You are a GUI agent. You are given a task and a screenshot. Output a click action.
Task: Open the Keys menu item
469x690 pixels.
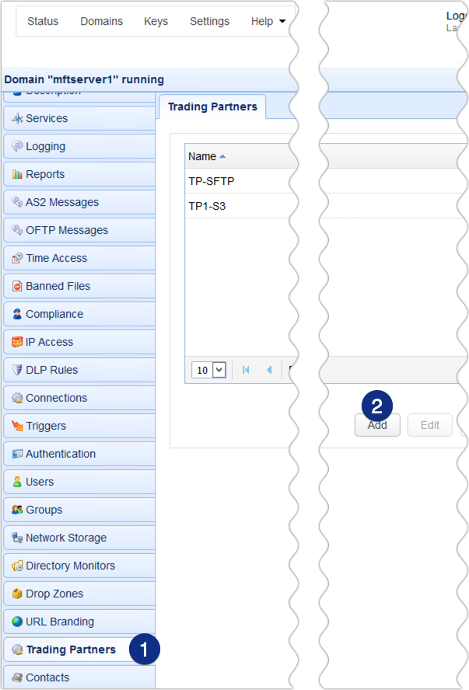[x=156, y=21]
